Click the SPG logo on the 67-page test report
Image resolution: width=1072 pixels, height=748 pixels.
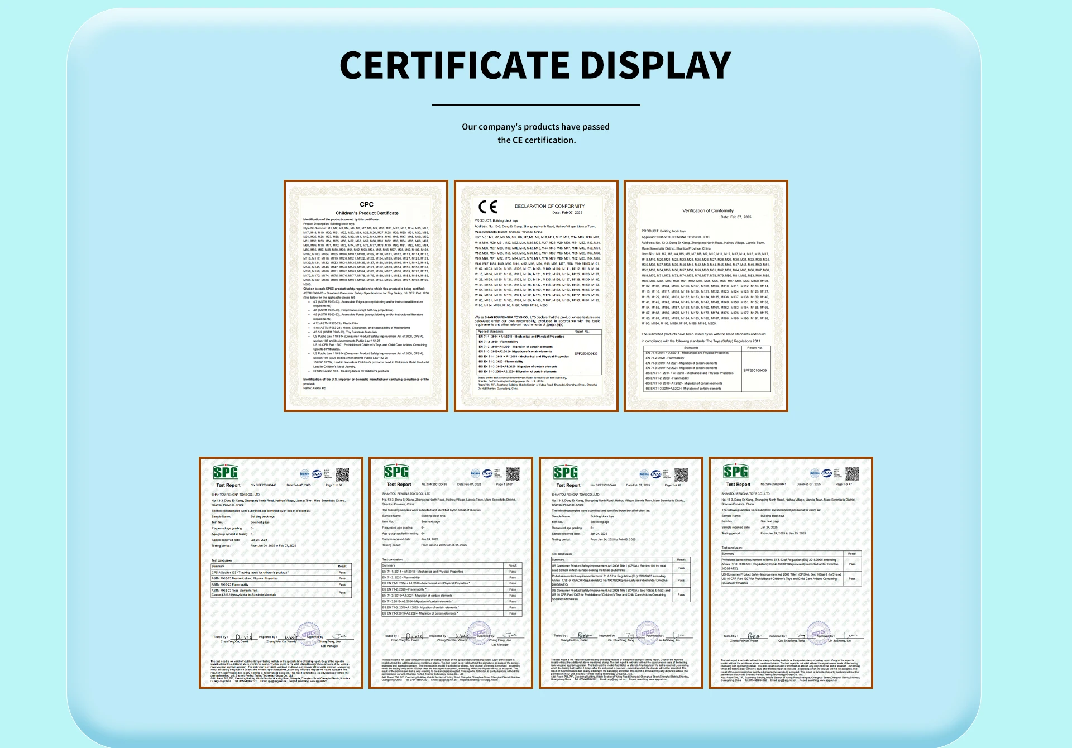click(396, 472)
